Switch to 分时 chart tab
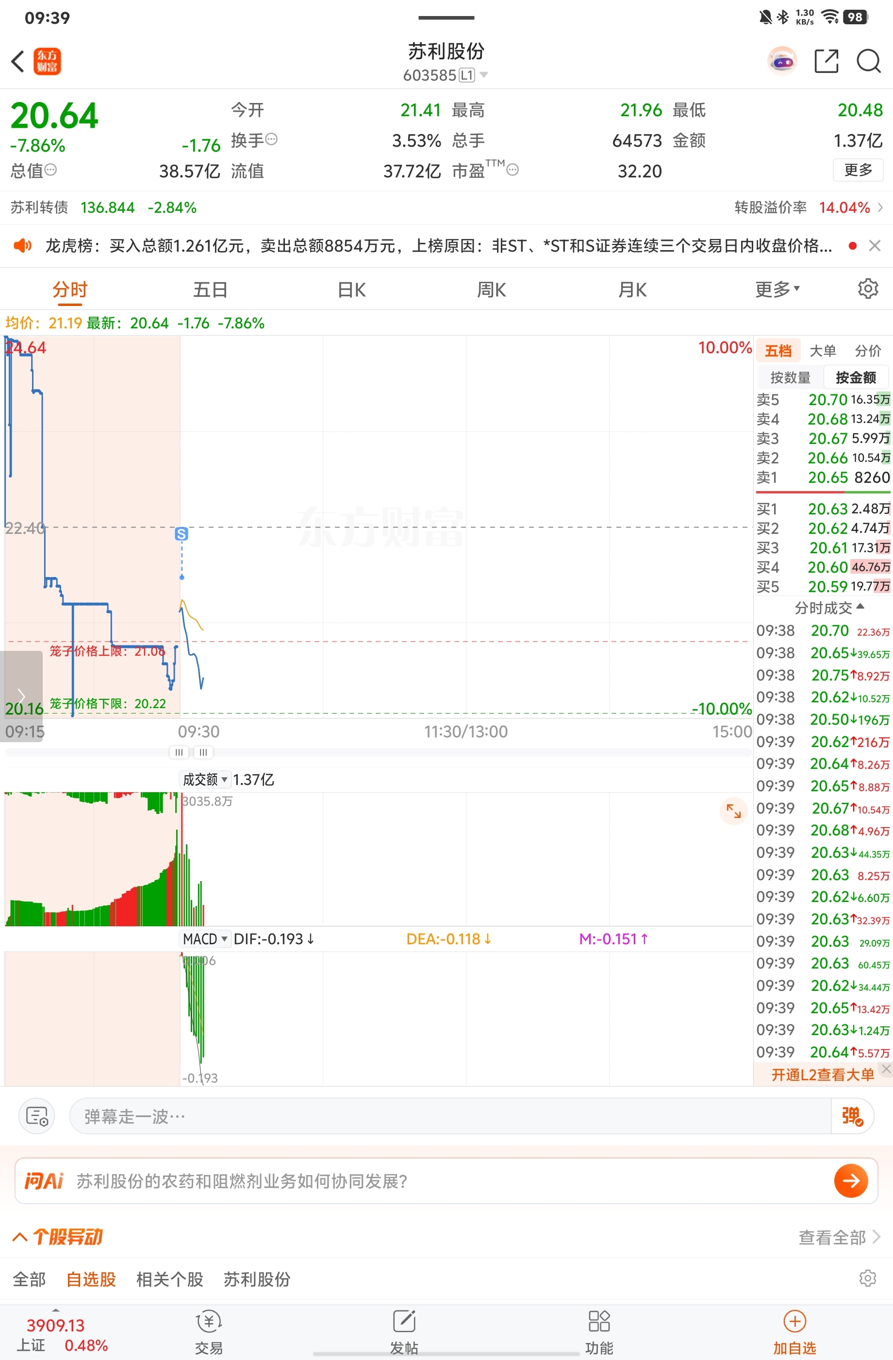 pos(70,289)
